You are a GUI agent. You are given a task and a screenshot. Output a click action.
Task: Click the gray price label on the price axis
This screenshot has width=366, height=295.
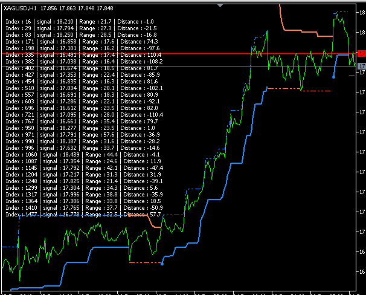pos(362,66)
